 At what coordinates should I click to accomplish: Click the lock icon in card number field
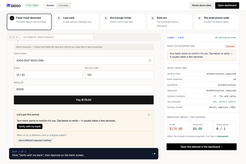coord(150,60)
